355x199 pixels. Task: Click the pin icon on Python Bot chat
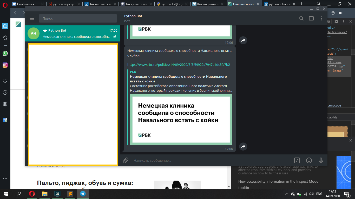[x=115, y=37]
